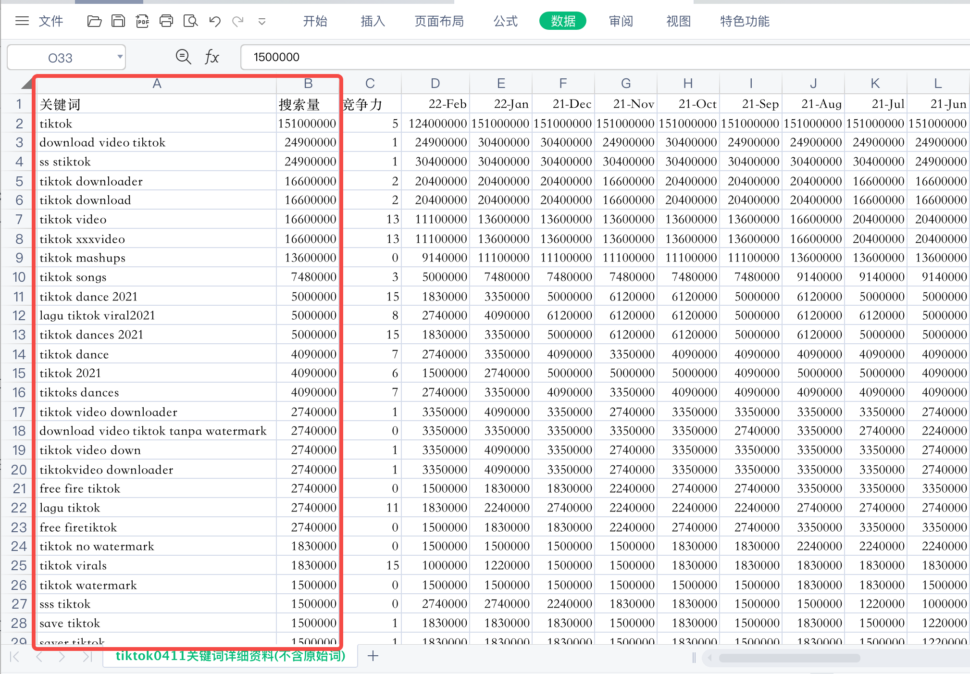This screenshot has width=970, height=674.
Task: Select row 2 header
Action: pyautogui.click(x=19, y=124)
